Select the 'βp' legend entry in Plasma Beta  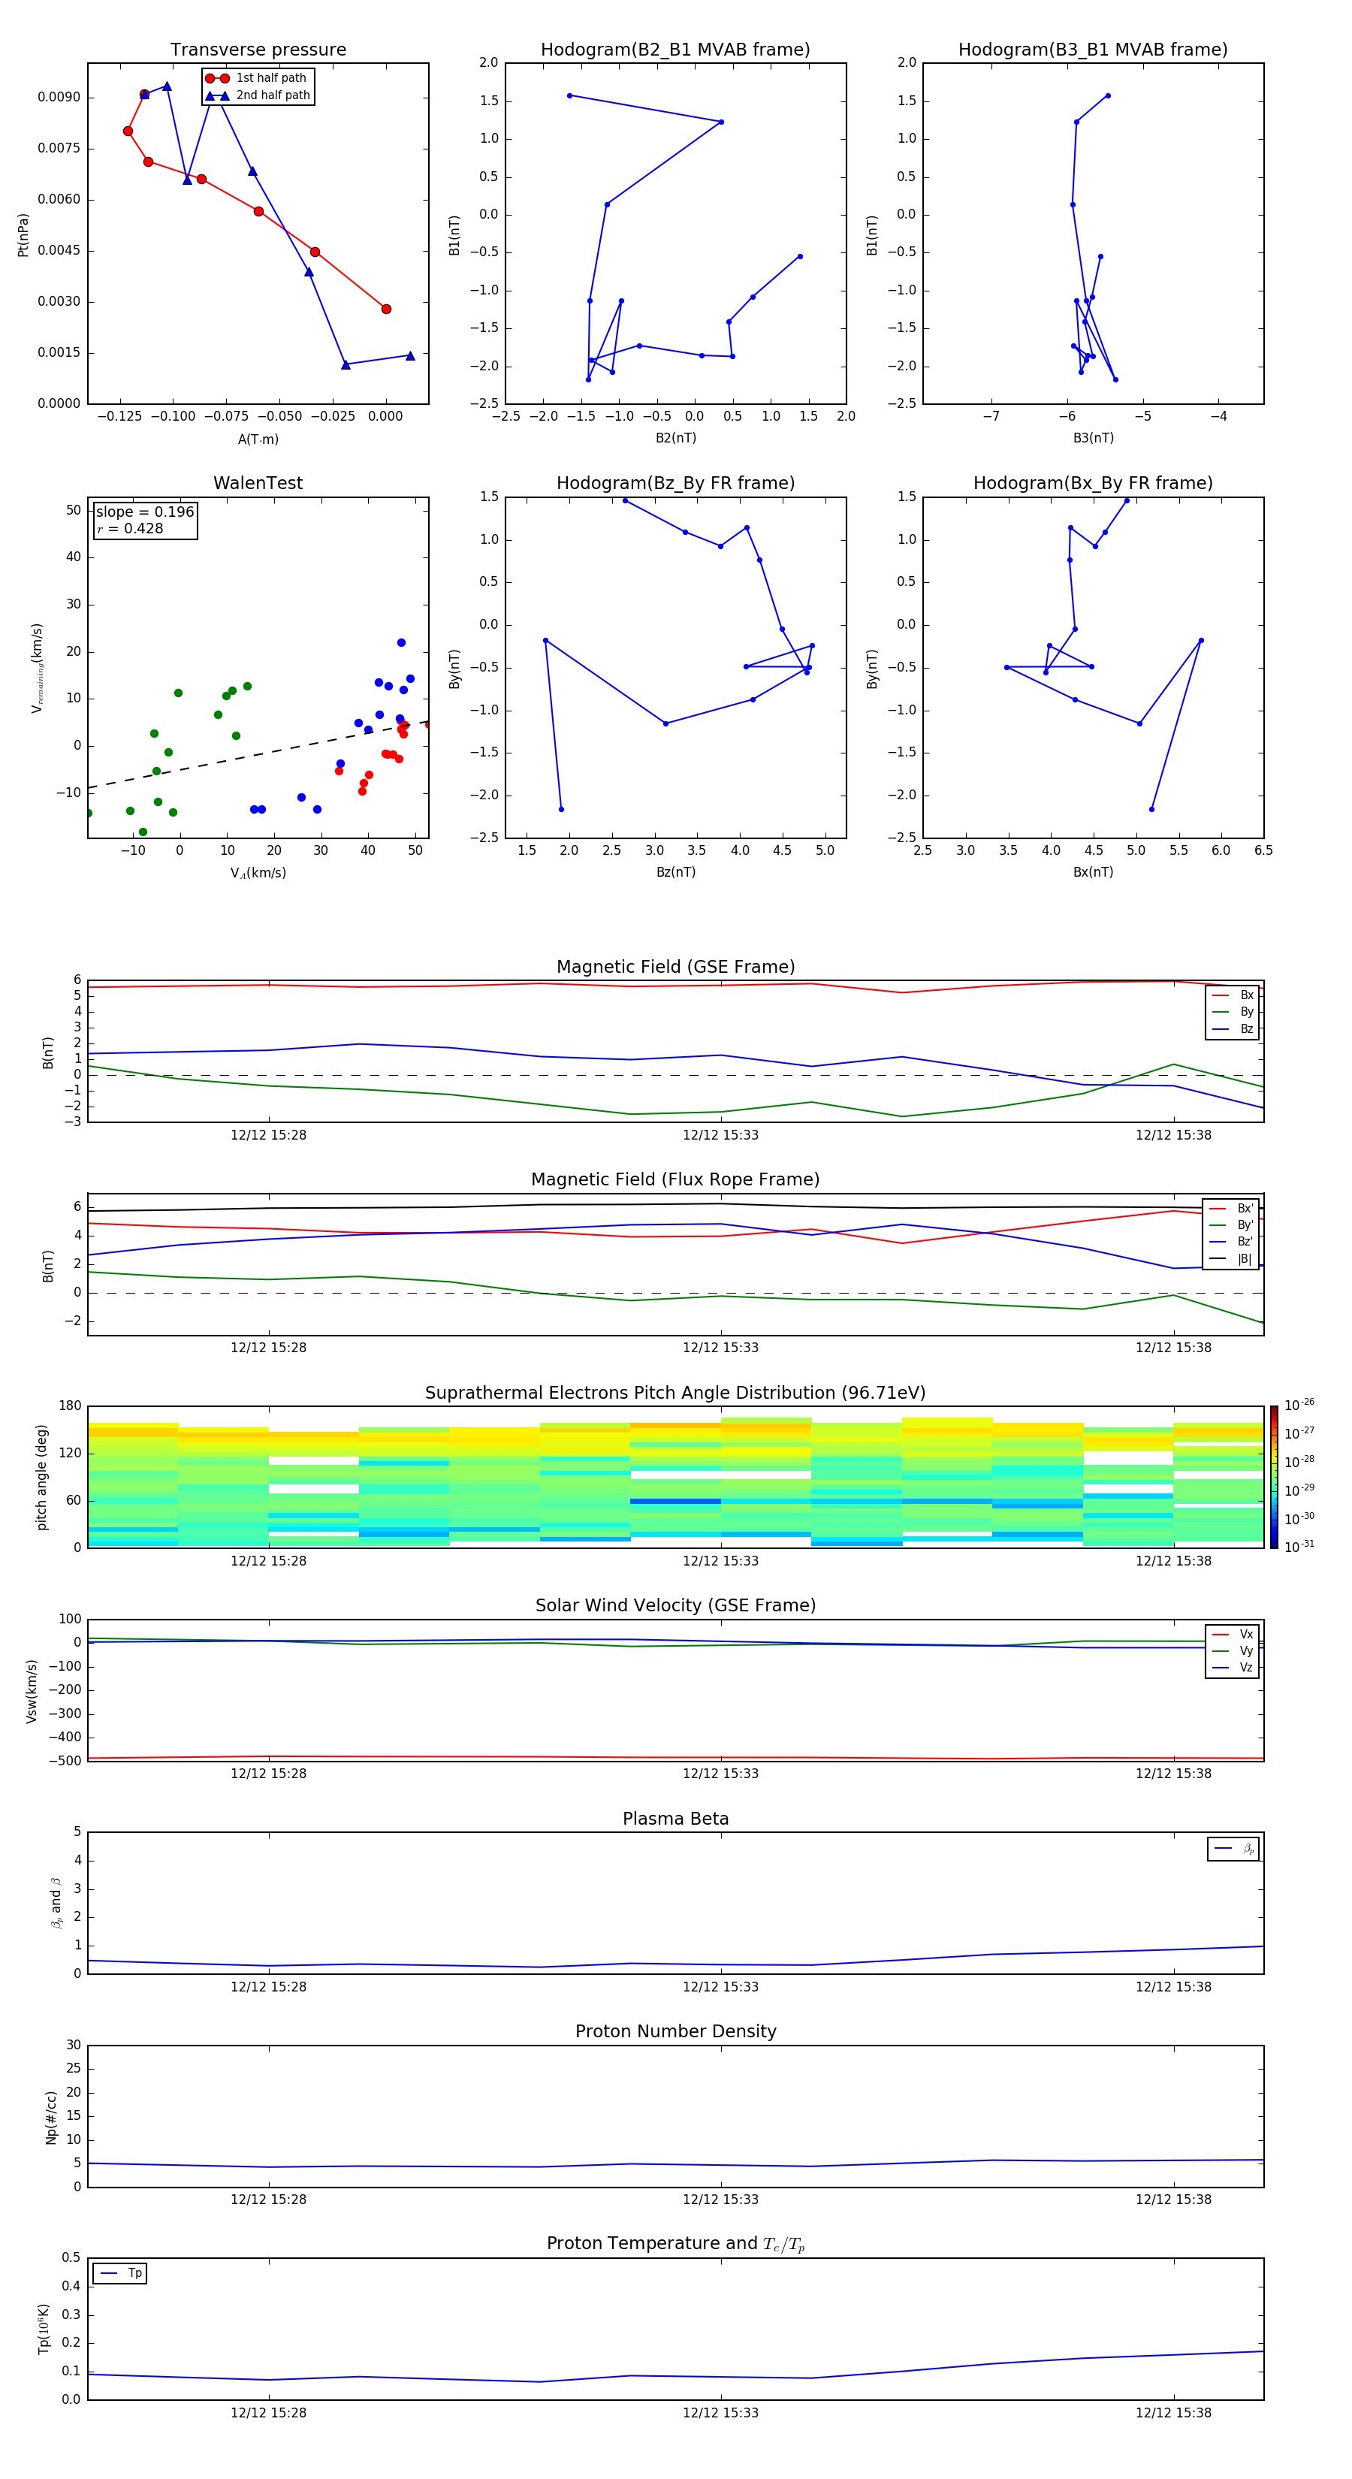click(1233, 1849)
